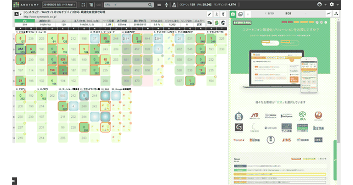The image size is (353, 185).
Task: Click the magnifier search icon
Action: point(151,5)
